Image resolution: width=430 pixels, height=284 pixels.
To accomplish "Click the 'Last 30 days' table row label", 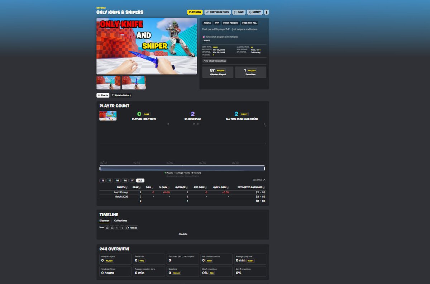I will click(121, 192).
